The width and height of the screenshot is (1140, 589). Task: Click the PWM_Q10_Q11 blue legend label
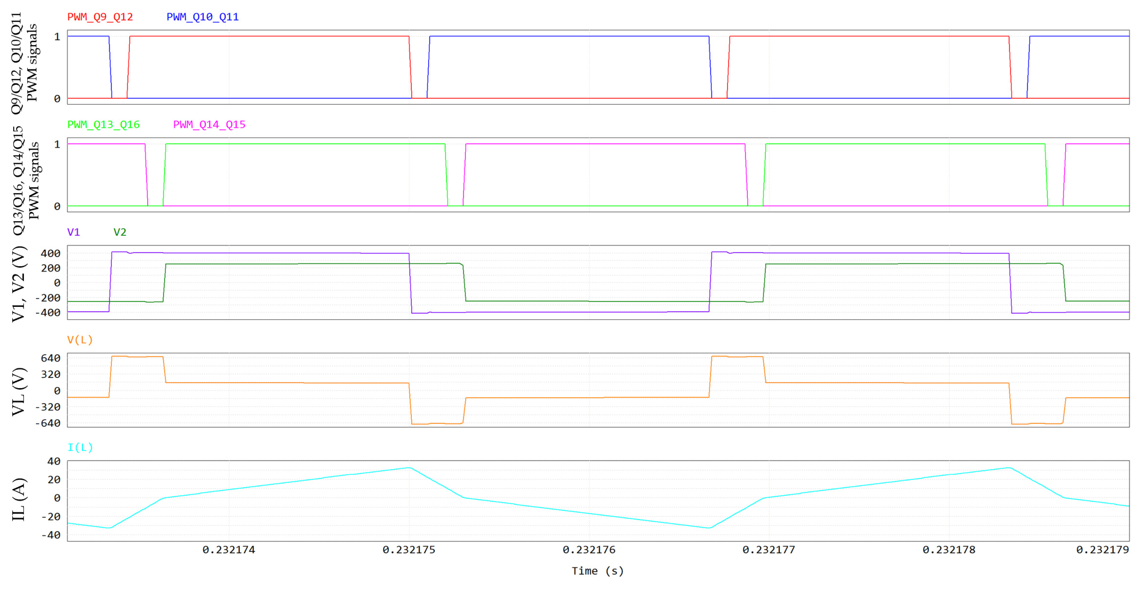tap(202, 17)
